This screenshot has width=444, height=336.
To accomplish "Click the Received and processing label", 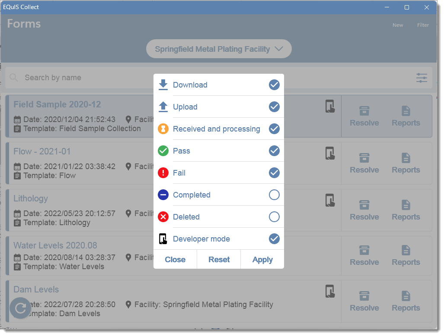I will (216, 129).
